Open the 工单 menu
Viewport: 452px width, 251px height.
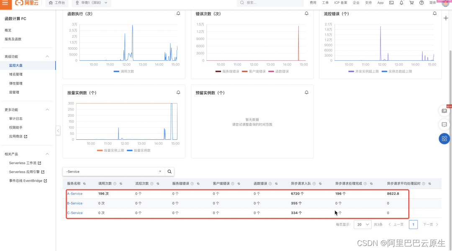tap(325, 3)
